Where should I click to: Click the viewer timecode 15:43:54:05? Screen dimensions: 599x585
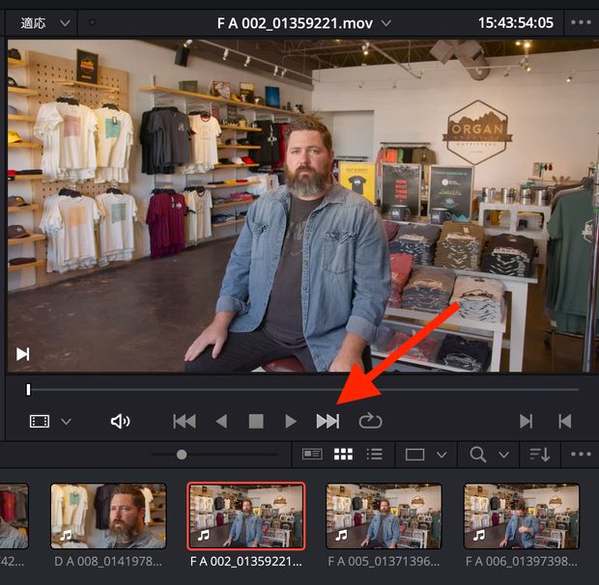[x=516, y=23]
